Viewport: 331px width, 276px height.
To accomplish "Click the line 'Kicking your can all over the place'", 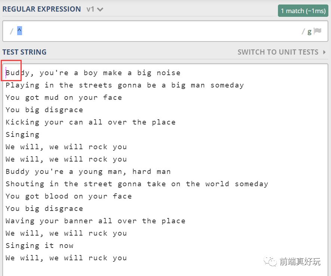I will pyautogui.click(x=90, y=122).
